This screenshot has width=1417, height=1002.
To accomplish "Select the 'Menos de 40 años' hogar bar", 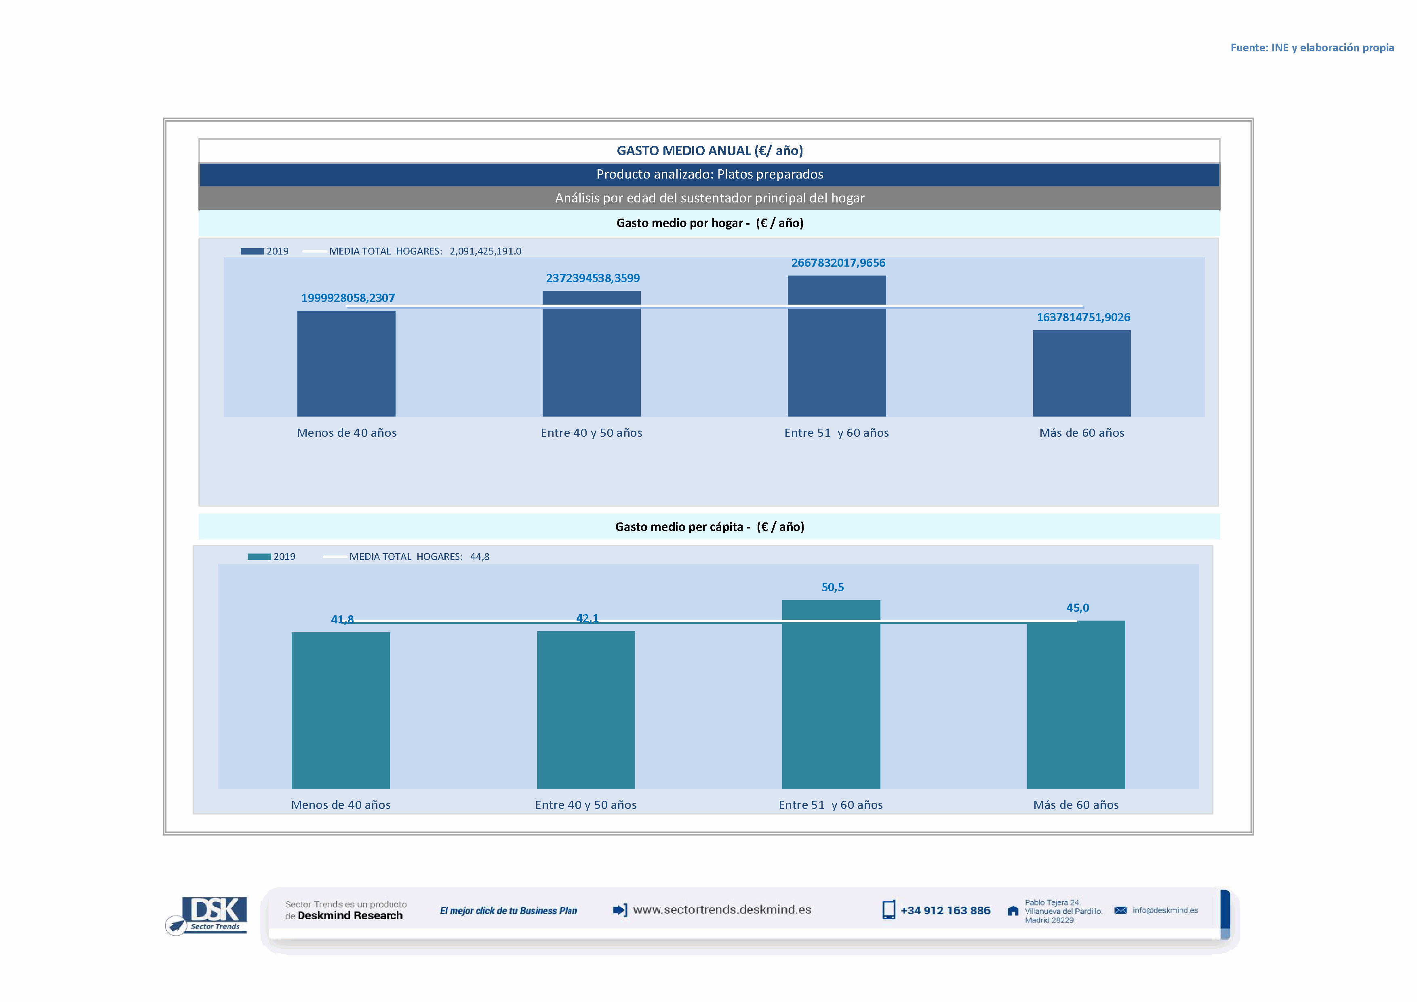I will coord(346,363).
